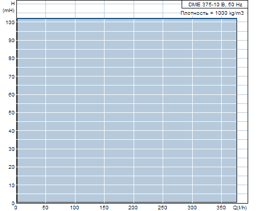Click the dark blue top performance line
This screenshot has height=211, width=264.
(x=127, y=18)
